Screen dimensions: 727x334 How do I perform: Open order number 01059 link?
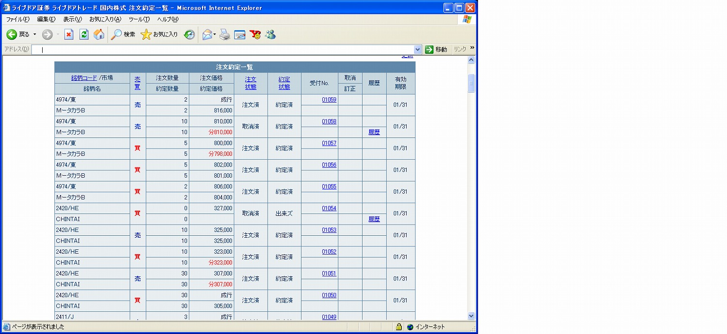(x=329, y=100)
